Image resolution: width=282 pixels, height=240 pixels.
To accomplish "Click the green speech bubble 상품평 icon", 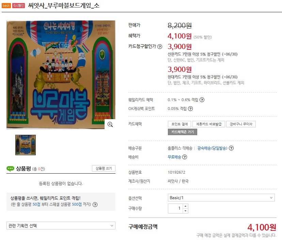I will (10, 169).
